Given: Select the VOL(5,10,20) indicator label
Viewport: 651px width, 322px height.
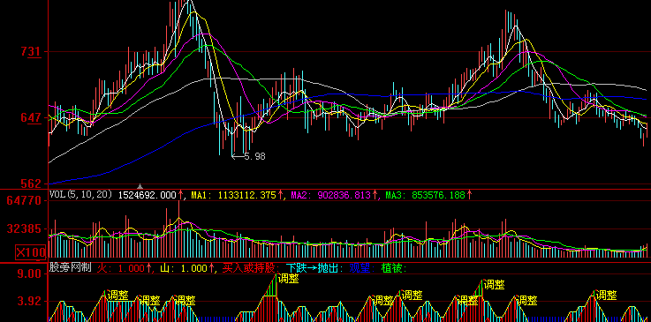Looking at the screenshot, I should [x=80, y=194].
